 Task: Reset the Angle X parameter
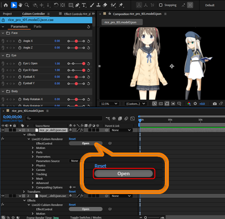click(89, 41)
